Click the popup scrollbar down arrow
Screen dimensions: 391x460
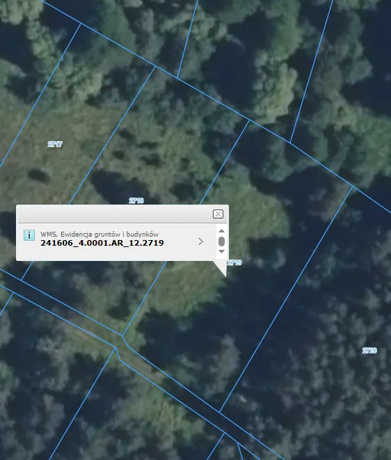(x=221, y=252)
